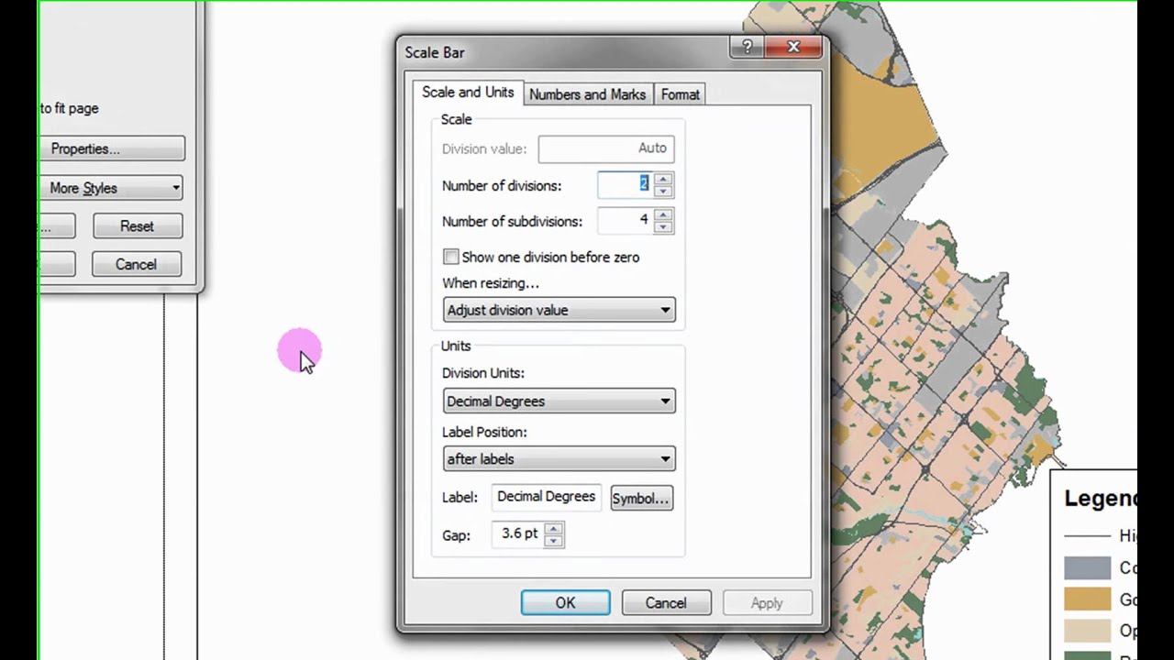Decrease the Number of subdivisions value

click(x=664, y=227)
